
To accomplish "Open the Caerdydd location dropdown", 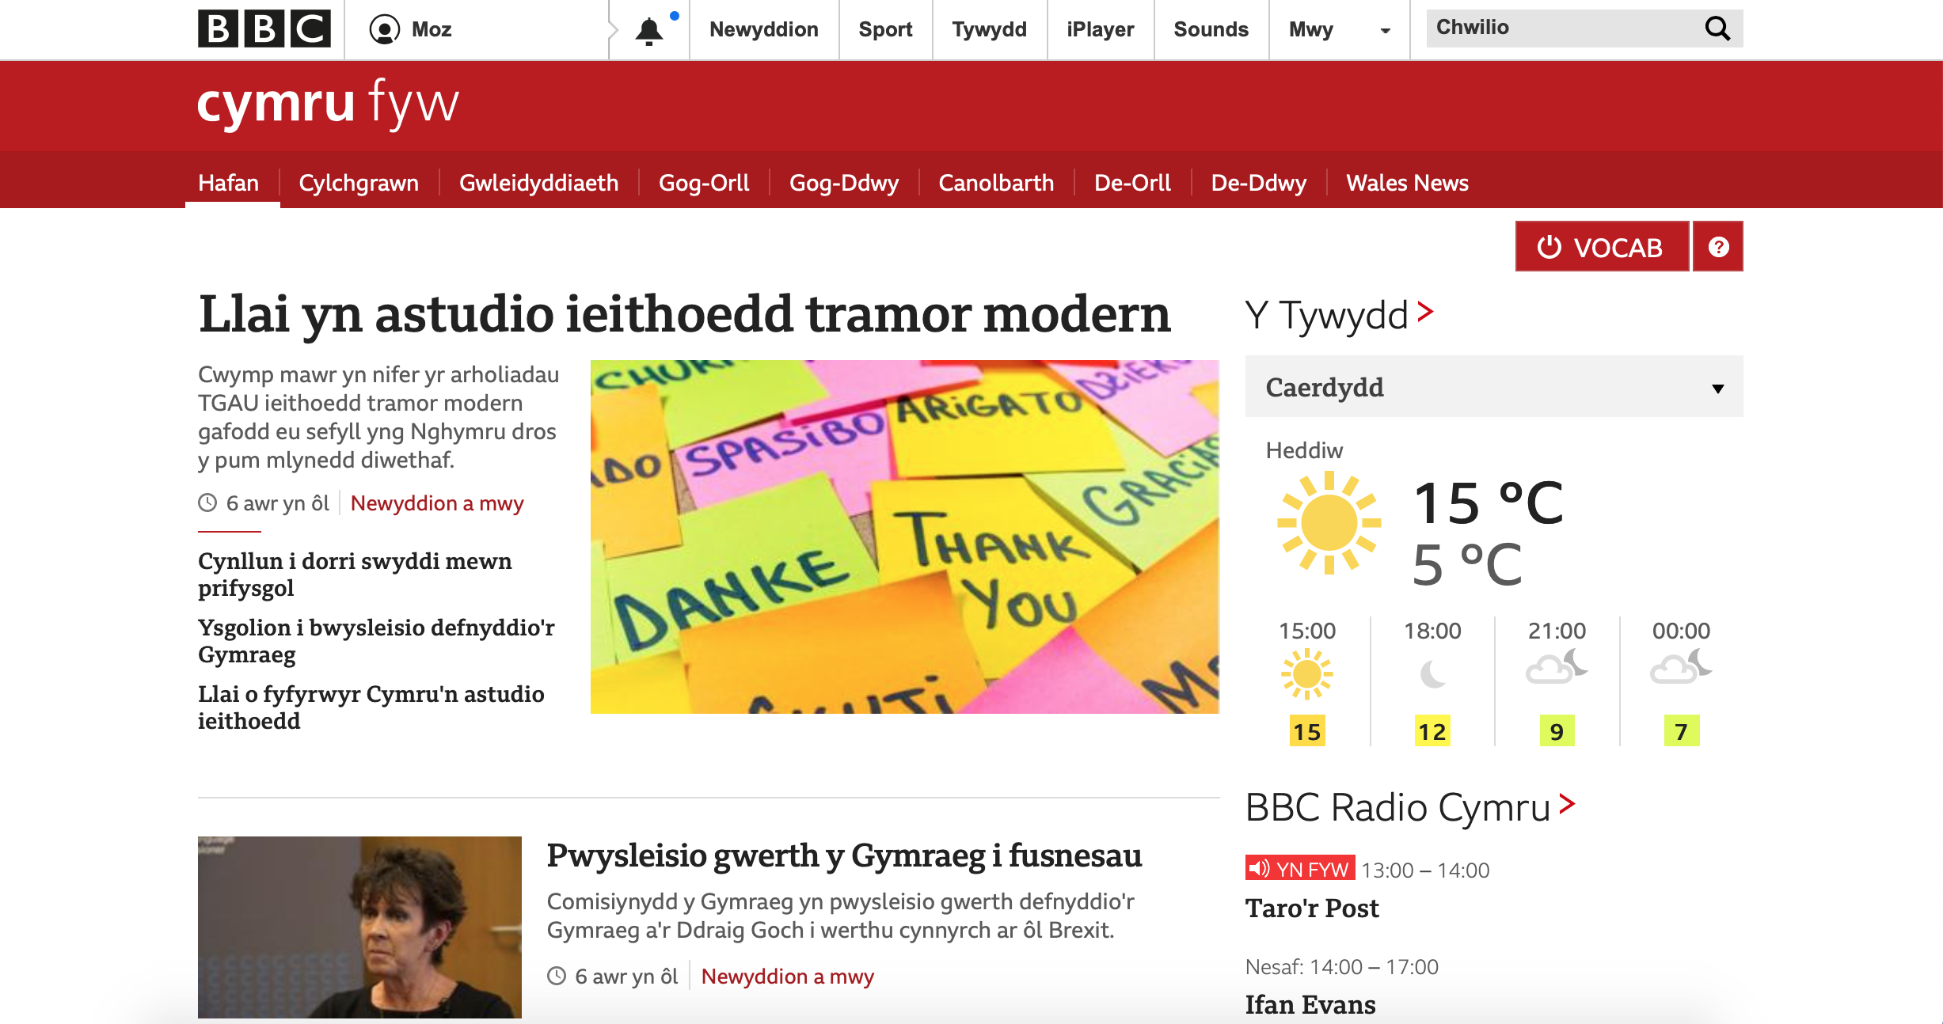I will (x=1493, y=387).
